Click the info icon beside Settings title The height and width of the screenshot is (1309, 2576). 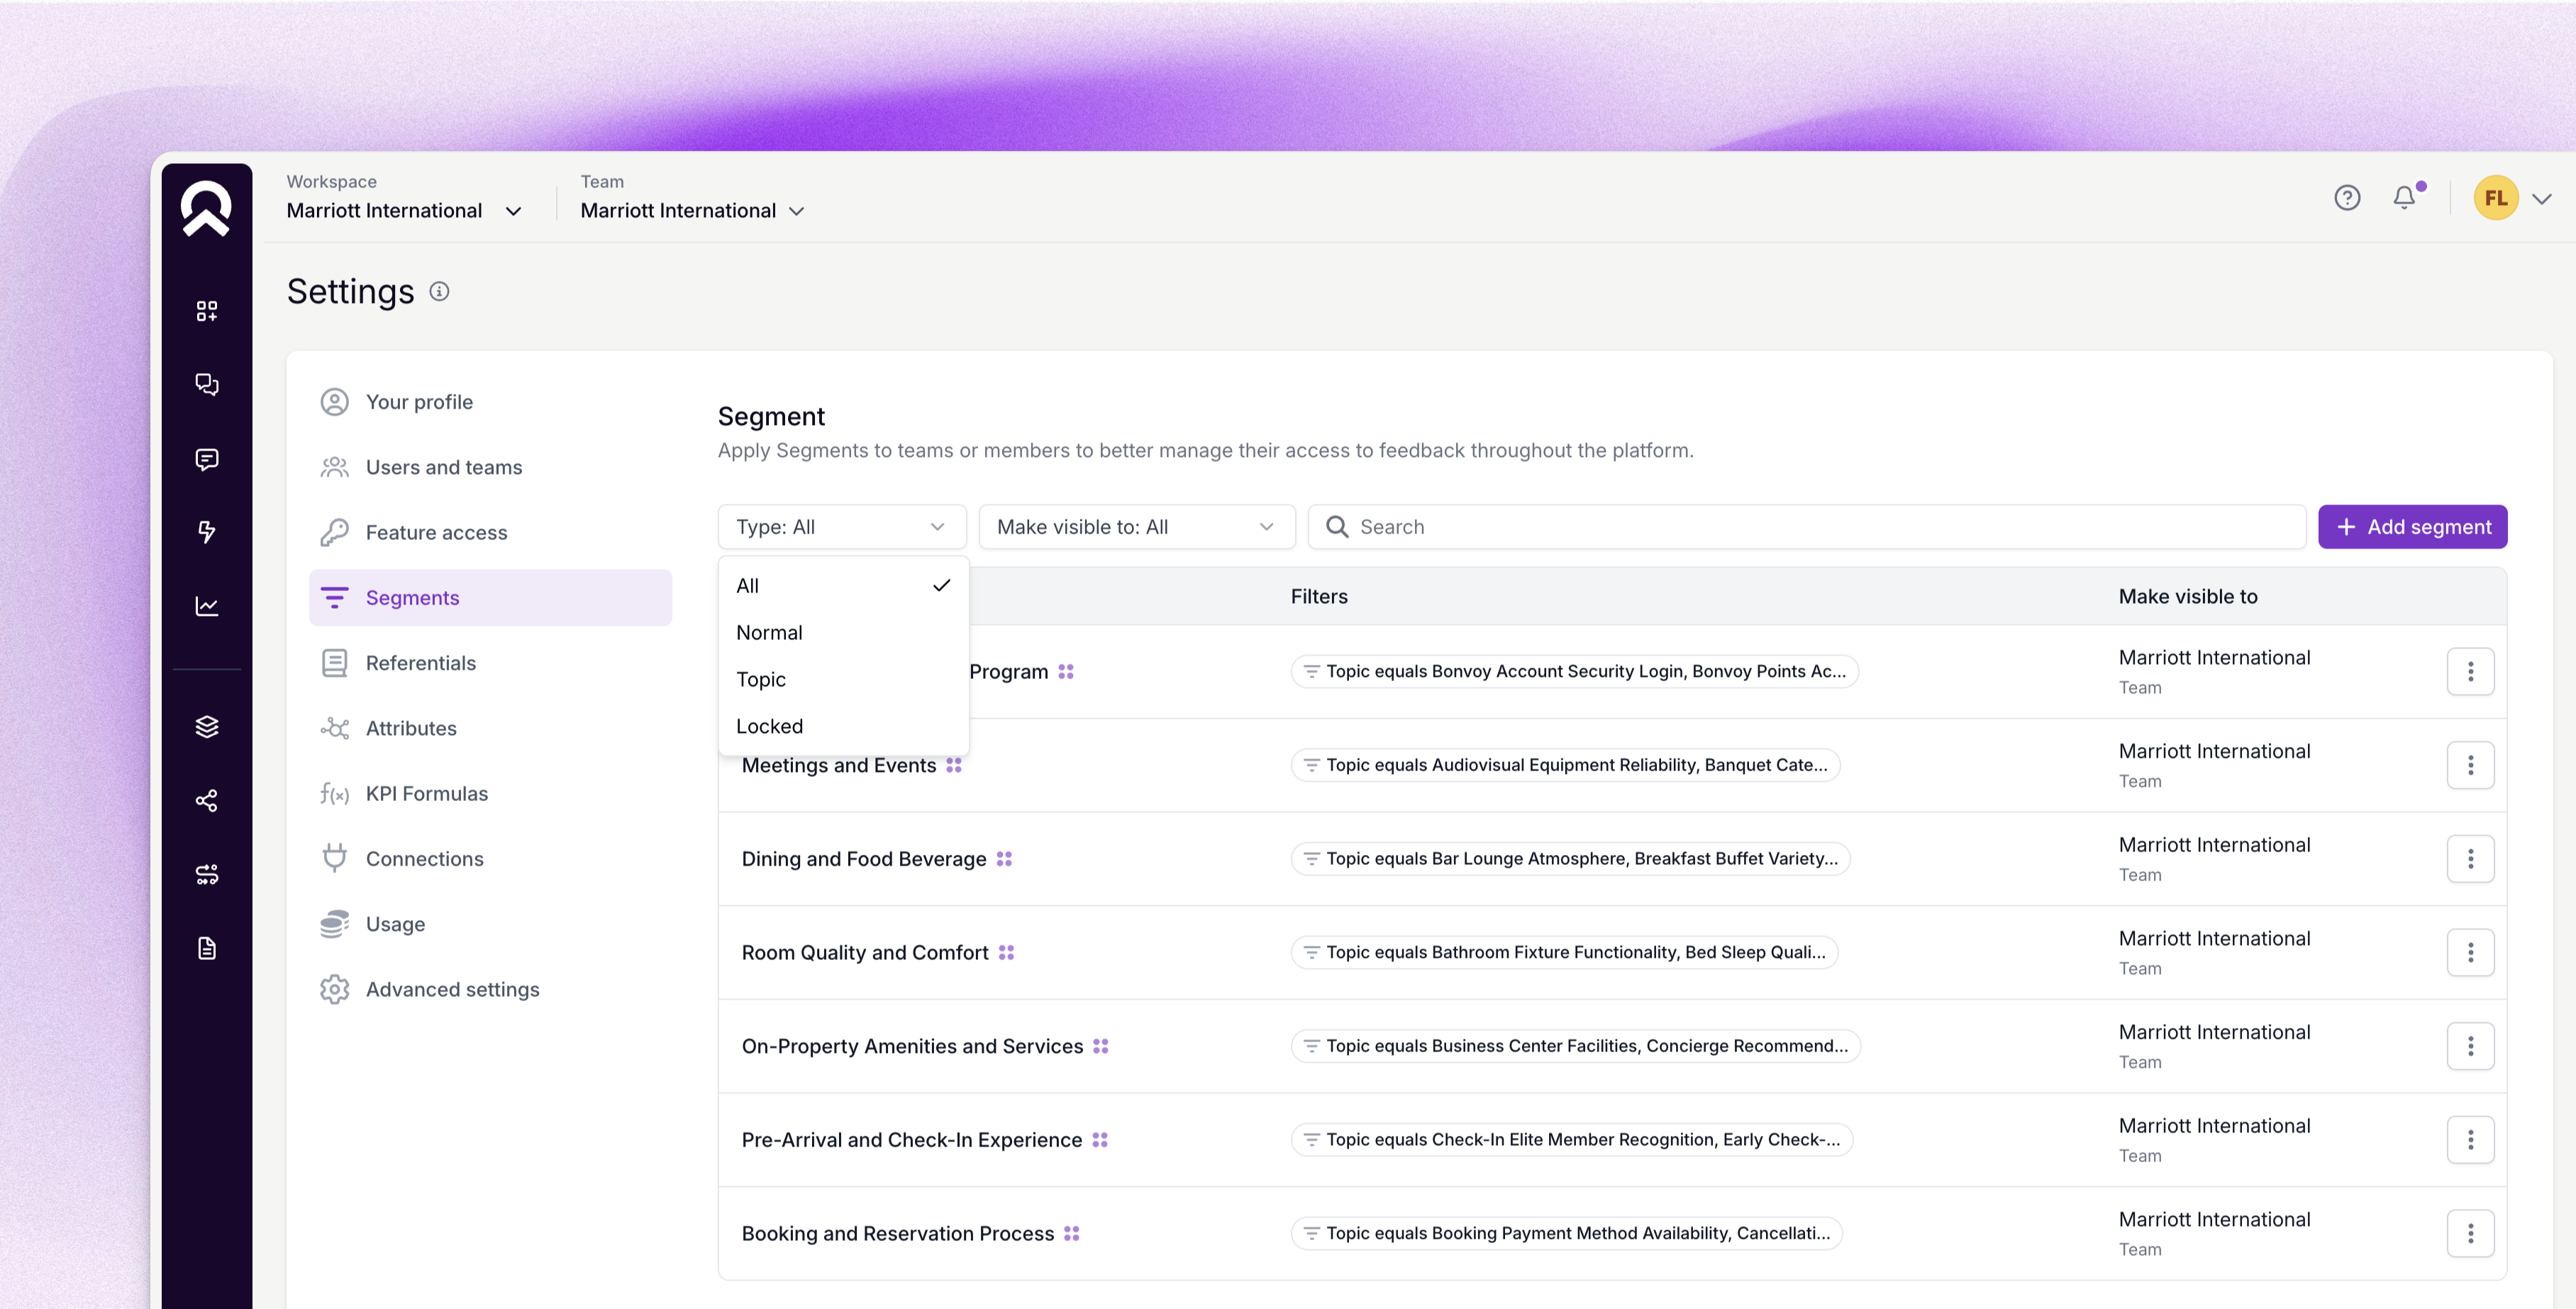click(439, 291)
